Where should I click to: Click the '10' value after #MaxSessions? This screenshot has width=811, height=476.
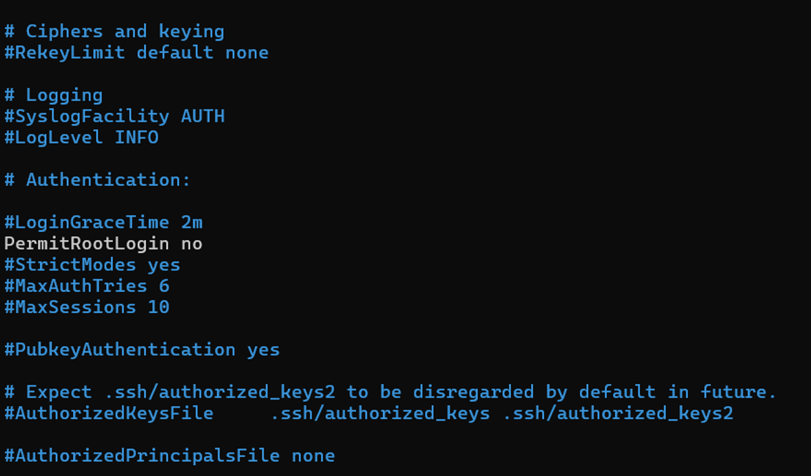159,308
